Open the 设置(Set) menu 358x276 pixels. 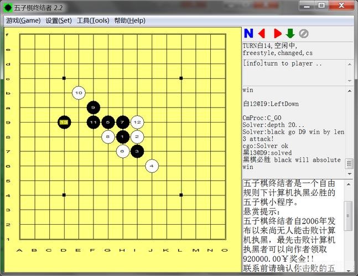pyautogui.click(x=59, y=21)
